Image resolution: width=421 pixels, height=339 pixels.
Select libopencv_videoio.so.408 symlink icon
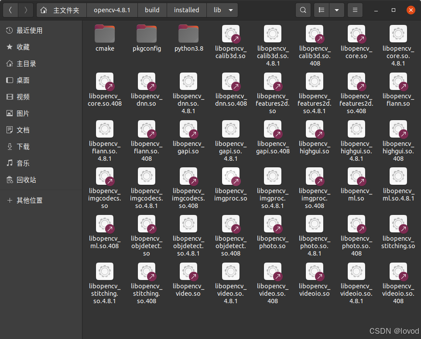(398, 272)
